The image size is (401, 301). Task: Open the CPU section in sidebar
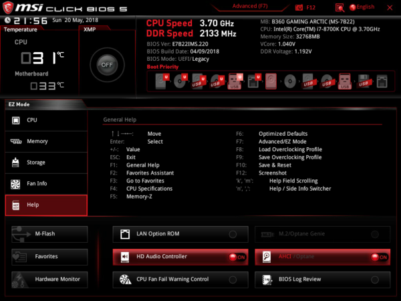46,120
